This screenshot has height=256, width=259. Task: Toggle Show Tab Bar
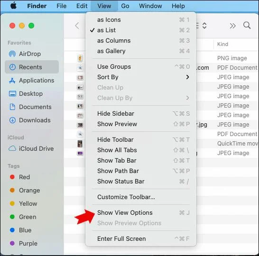(141, 160)
